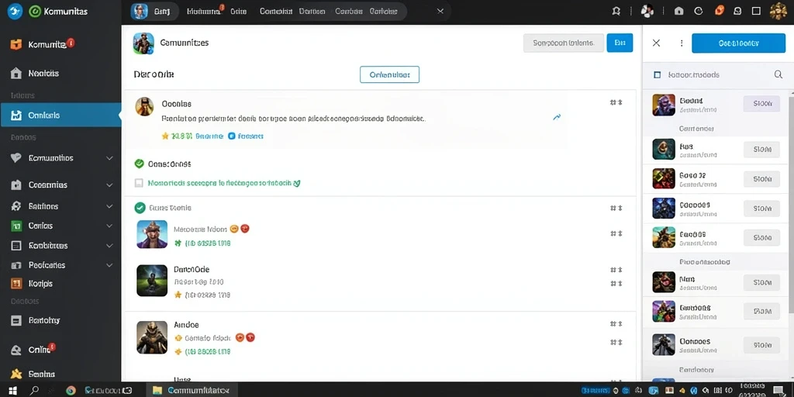Open the three-dot menu in the right panel header

681,43
